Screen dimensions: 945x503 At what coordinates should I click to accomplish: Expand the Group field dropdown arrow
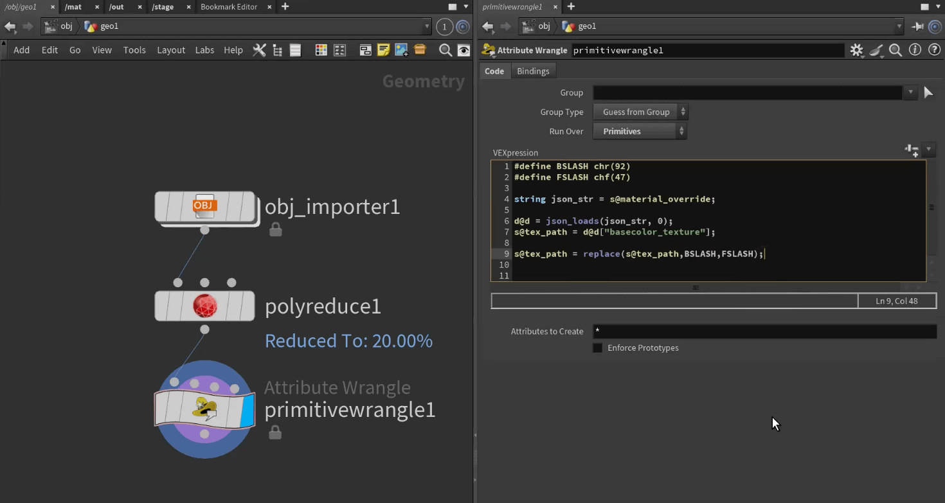[x=910, y=93]
